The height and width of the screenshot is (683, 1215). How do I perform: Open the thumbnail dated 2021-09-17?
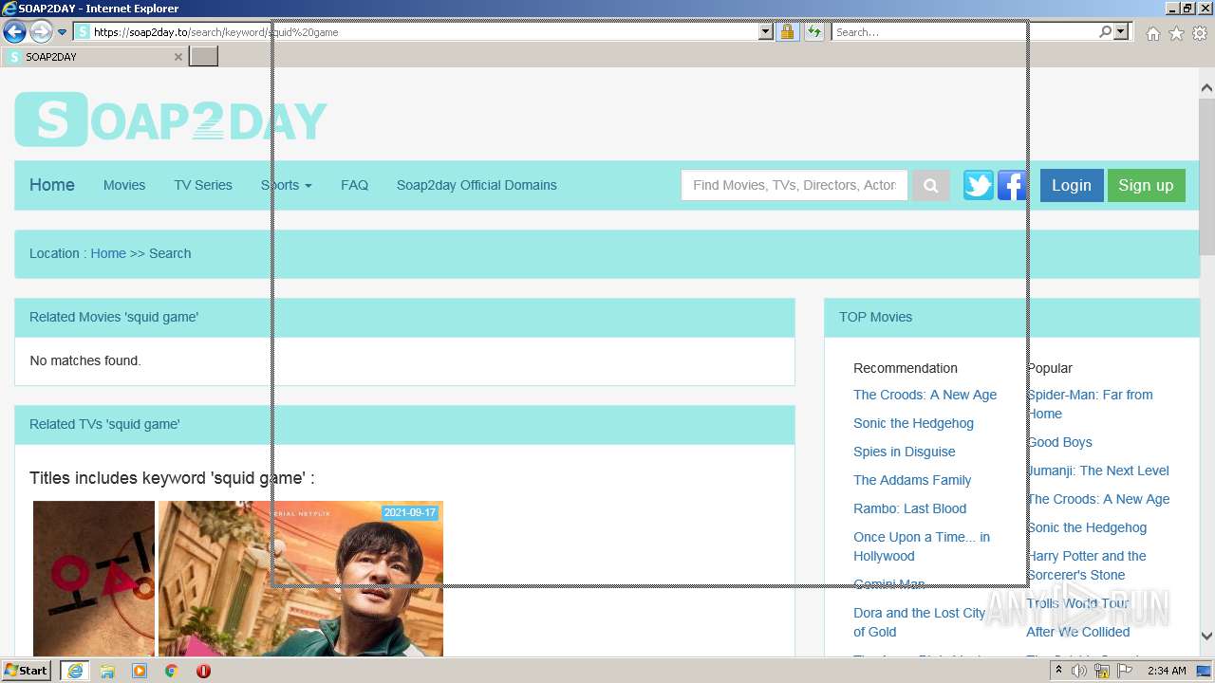[x=301, y=579]
